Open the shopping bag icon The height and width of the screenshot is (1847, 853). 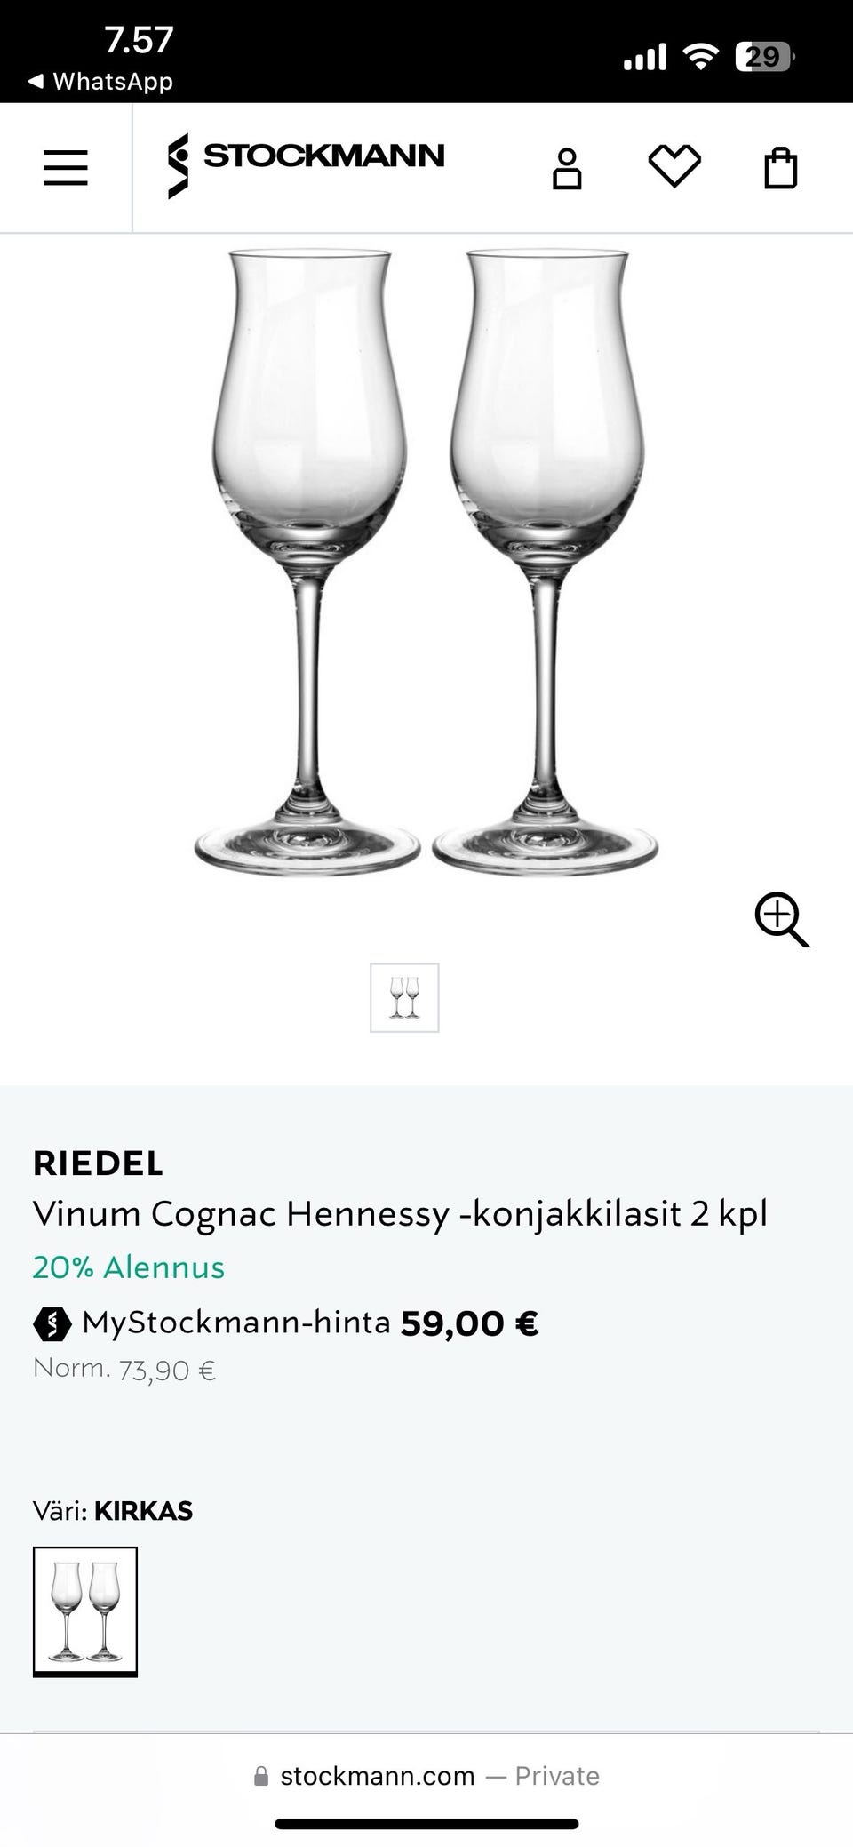pyautogui.click(x=781, y=168)
